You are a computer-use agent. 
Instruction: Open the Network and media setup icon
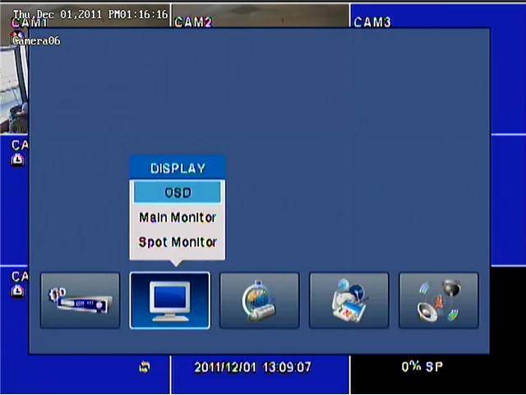click(x=348, y=300)
